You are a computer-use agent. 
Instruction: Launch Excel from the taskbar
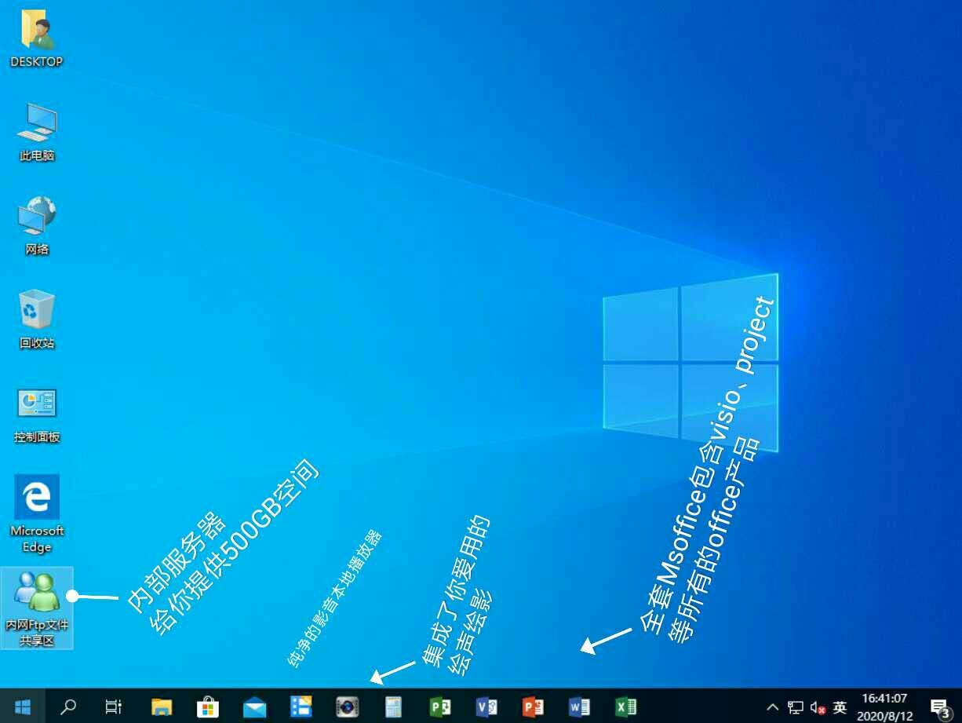tap(625, 707)
